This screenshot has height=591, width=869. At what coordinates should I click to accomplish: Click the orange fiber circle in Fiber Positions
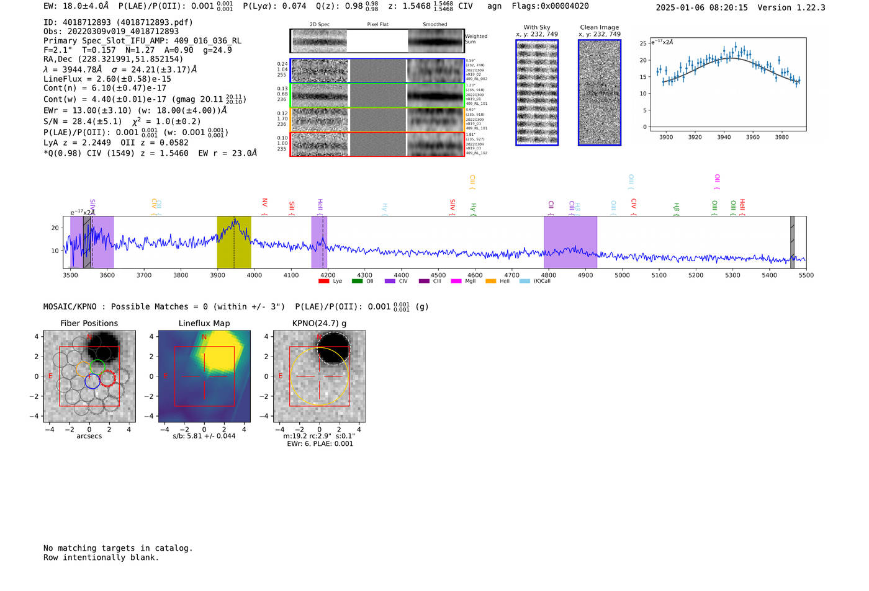tap(84, 370)
